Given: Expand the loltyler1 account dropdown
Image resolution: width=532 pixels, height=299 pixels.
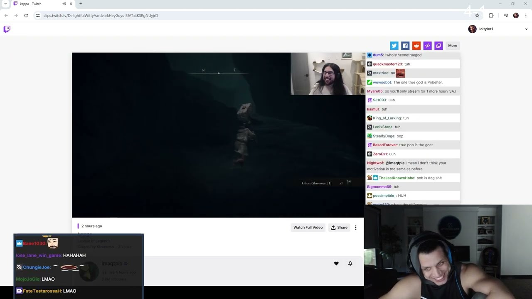Looking at the screenshot, I should 526,29.
